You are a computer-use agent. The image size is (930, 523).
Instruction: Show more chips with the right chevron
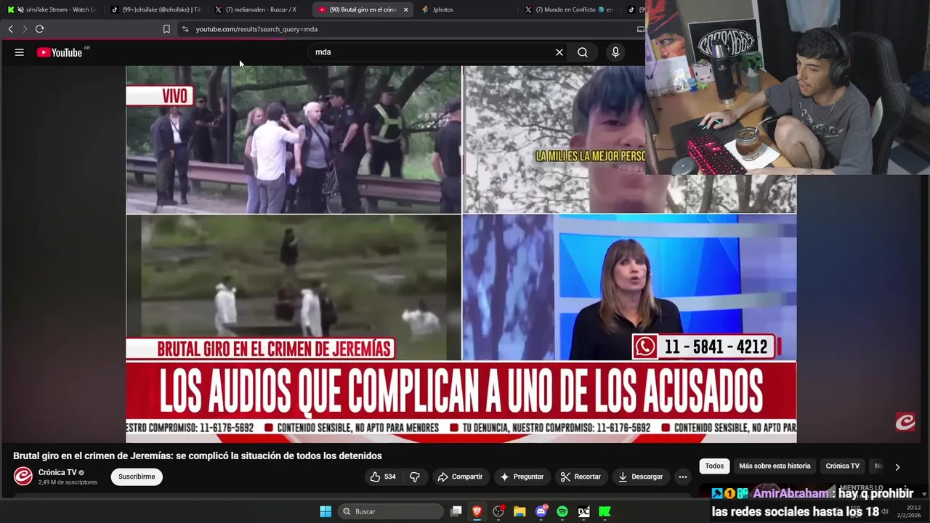tap(897, 467)
